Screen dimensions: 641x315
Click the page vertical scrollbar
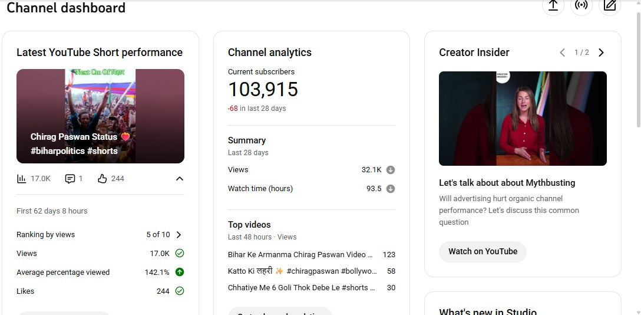636,71
